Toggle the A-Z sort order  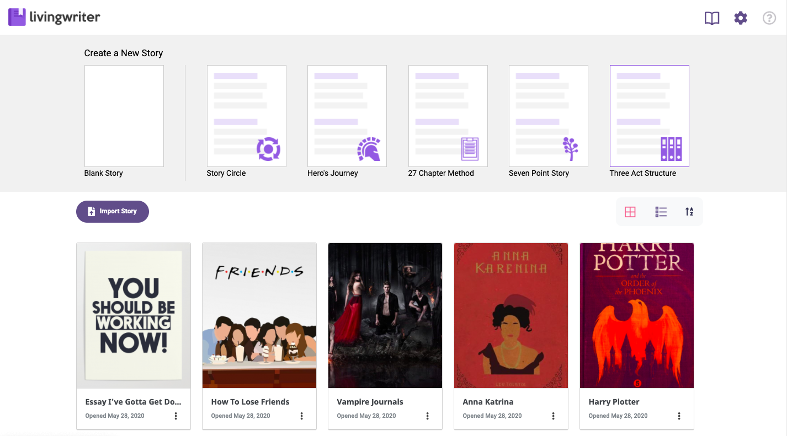(x=689, y=212)
